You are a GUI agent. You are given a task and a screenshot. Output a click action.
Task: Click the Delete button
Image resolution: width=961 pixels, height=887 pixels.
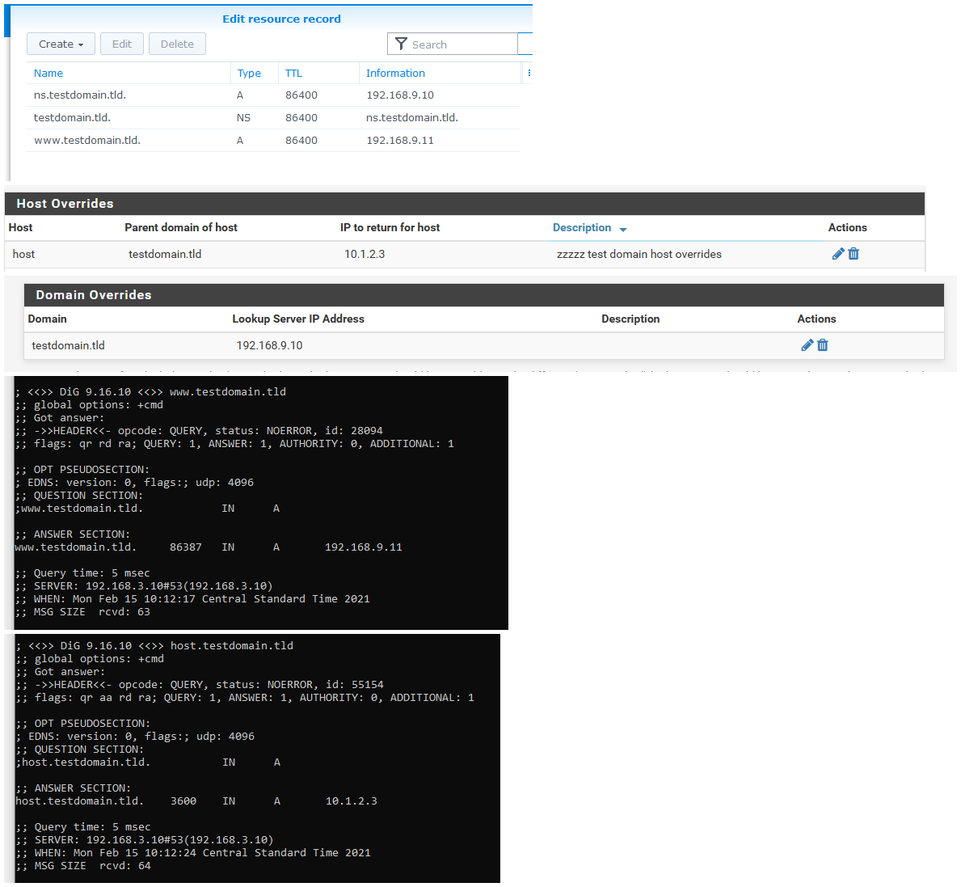click(x=177, y=44)
